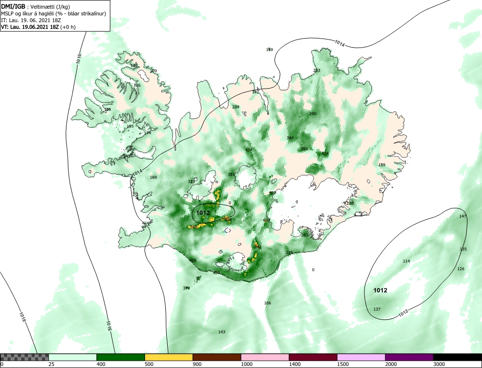The height and width of the screenshot is (368, 482).
Task: Click the map value 424
Action: click(x=324, y=153)
